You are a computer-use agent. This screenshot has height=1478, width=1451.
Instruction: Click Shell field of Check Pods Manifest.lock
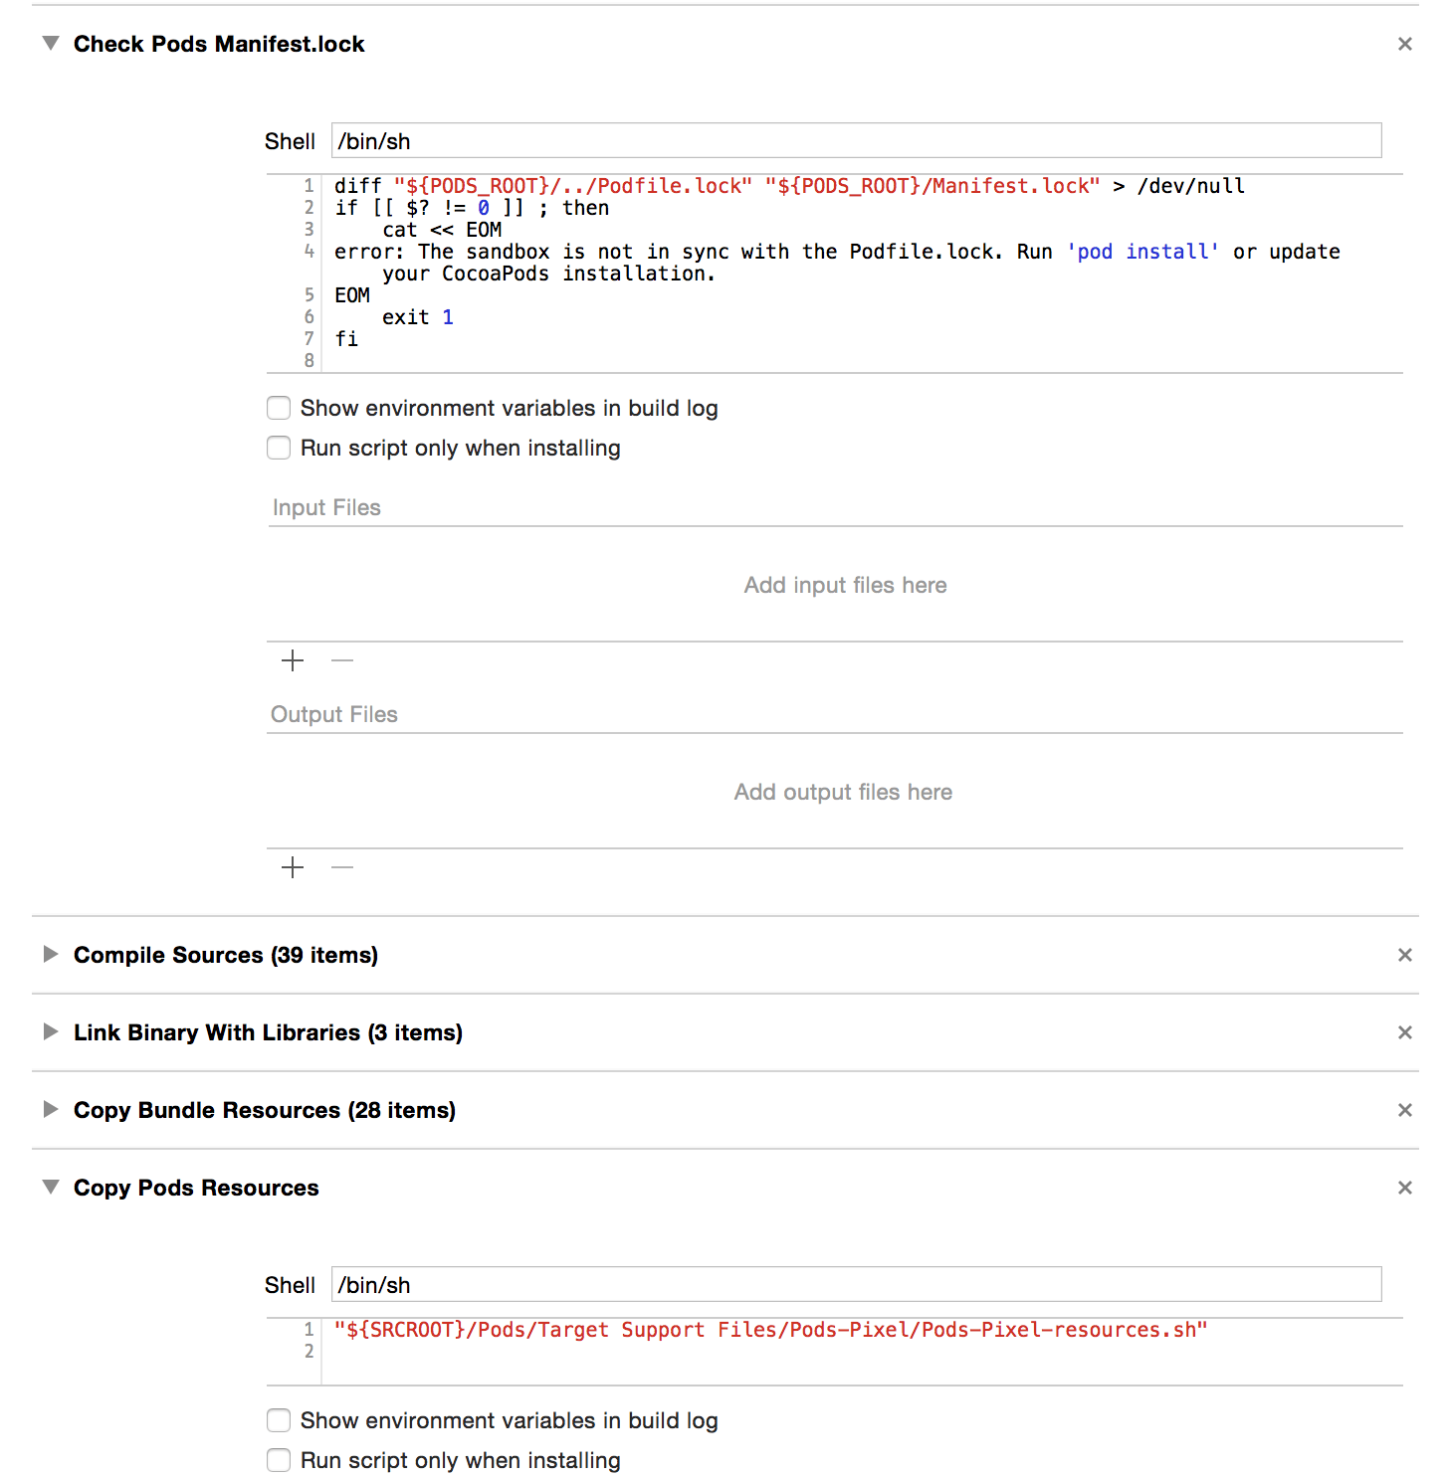coord(856,140)
